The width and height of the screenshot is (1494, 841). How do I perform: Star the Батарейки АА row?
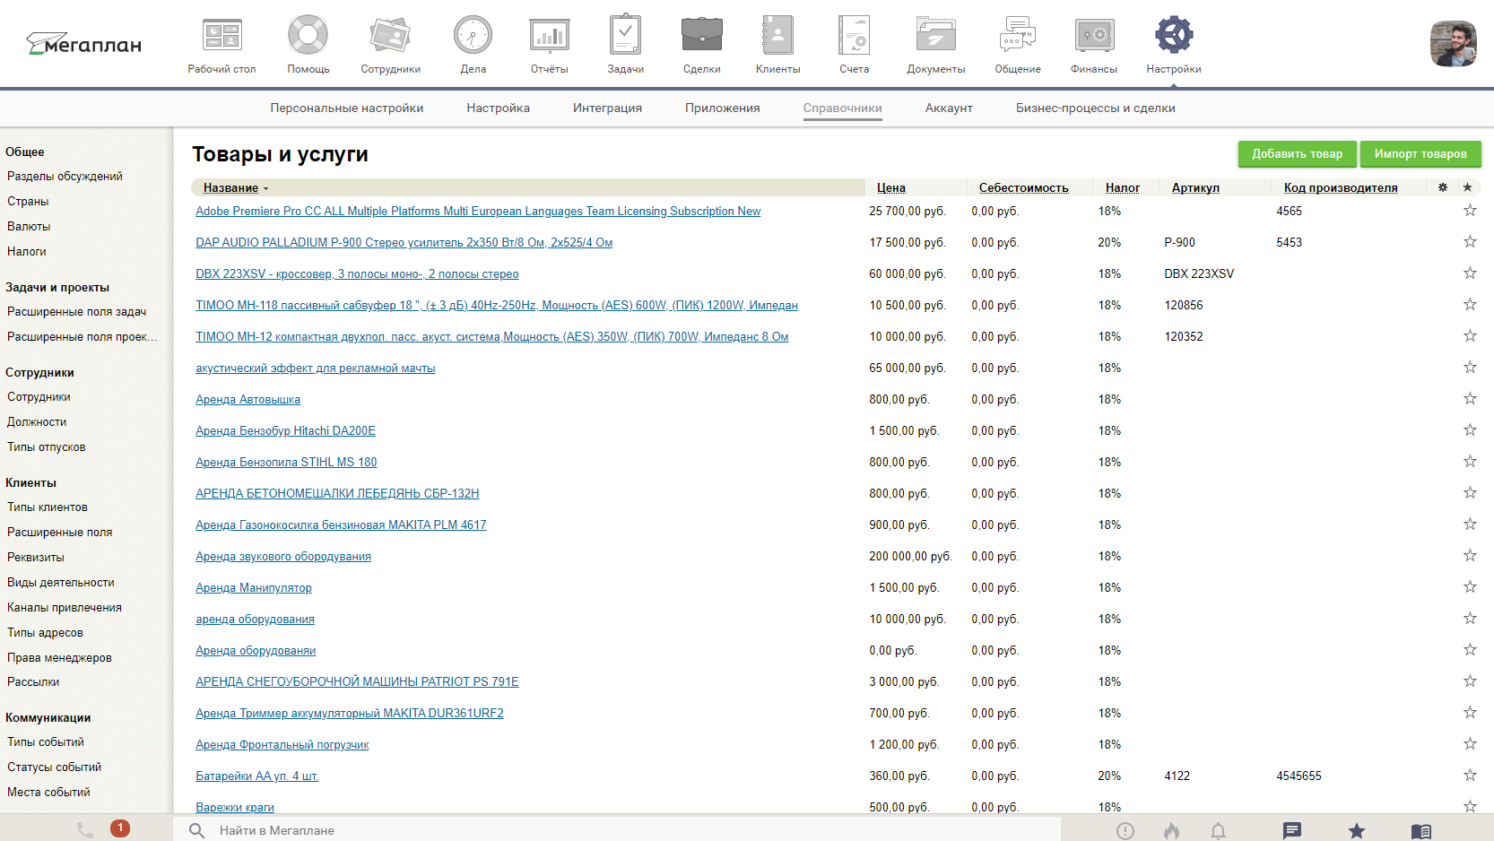click(x=1470, y=776)
